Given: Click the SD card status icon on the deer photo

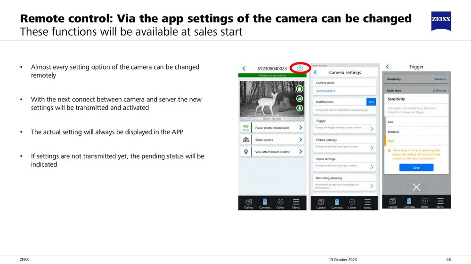Looking at the screenshot, I should tap(299, 89).
